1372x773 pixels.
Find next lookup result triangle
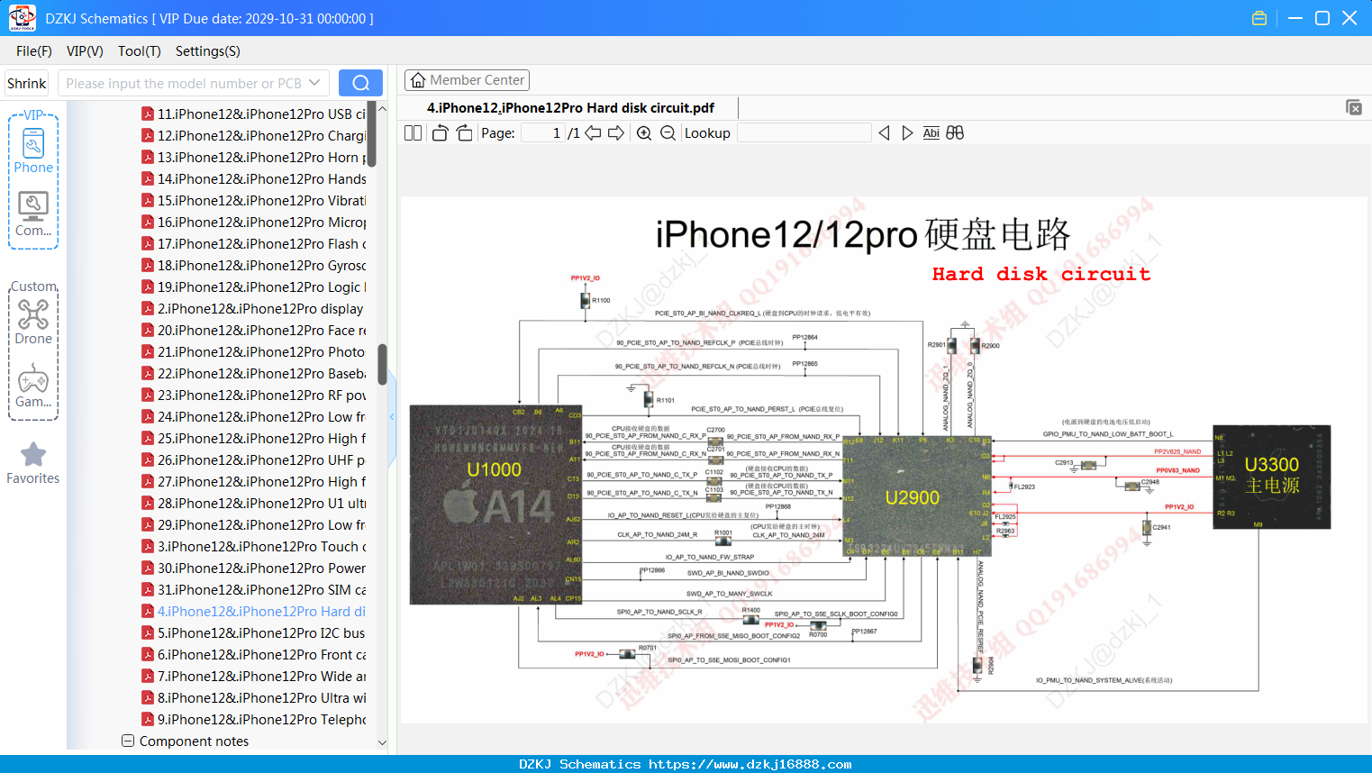(x=907, y=132)
